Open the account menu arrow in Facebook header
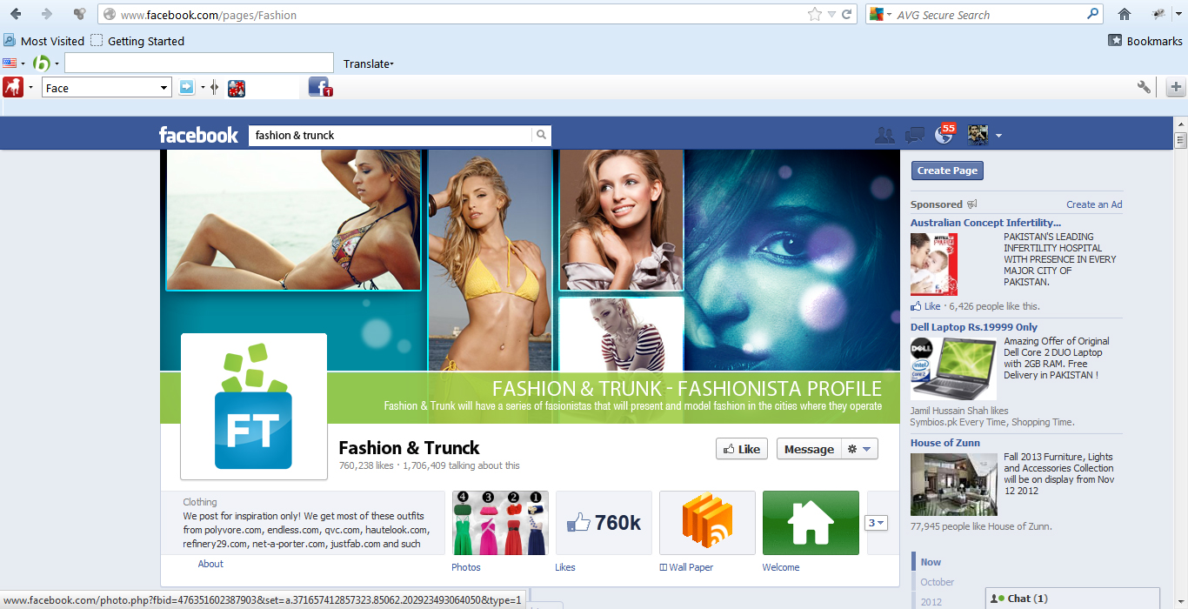 [x=998, y=135]
